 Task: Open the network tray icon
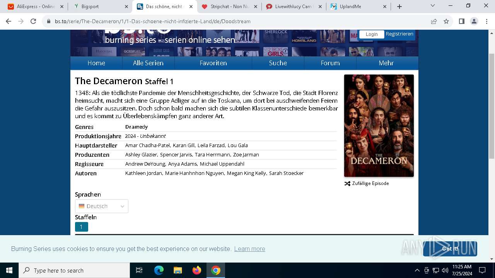436,270
